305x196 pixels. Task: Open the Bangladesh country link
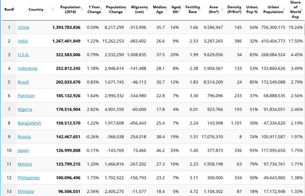[x=29, y=123]
